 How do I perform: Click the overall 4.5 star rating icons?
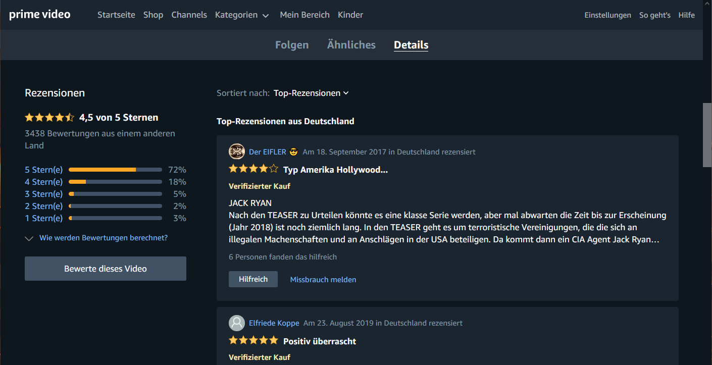[x=49, y=118]
